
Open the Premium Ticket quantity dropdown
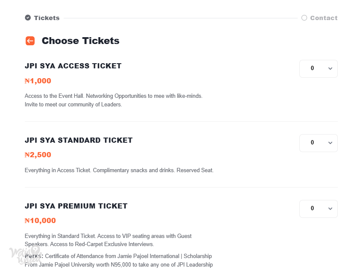[x=319, y=209]
